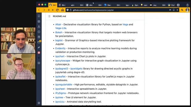This screenshot has width=191, height=107.
Task: Switch to the Epic tab
Action: 135,5
